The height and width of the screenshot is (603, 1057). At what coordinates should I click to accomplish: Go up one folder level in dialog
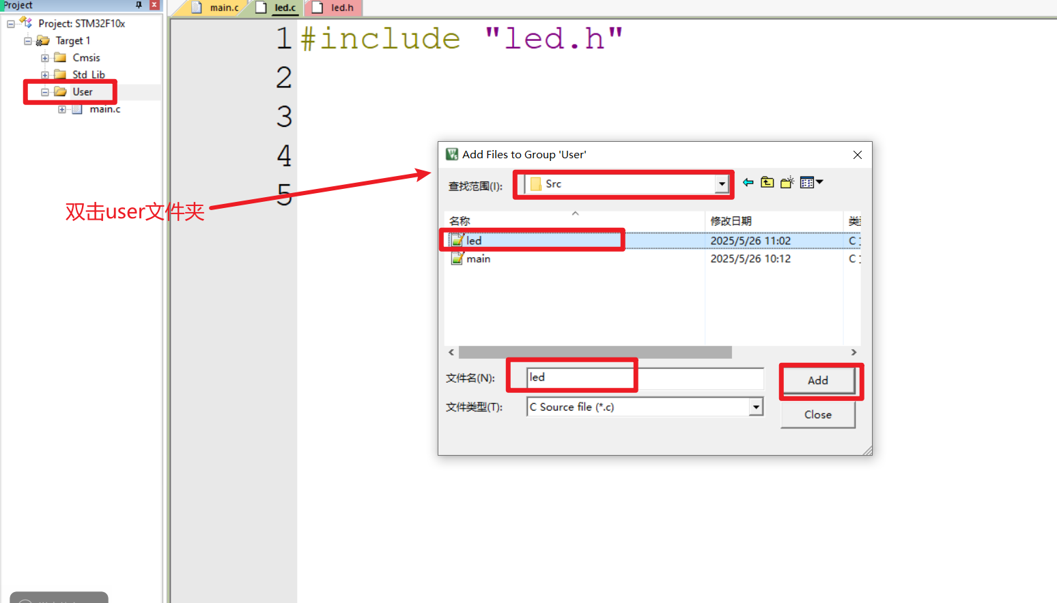[767, 182]
